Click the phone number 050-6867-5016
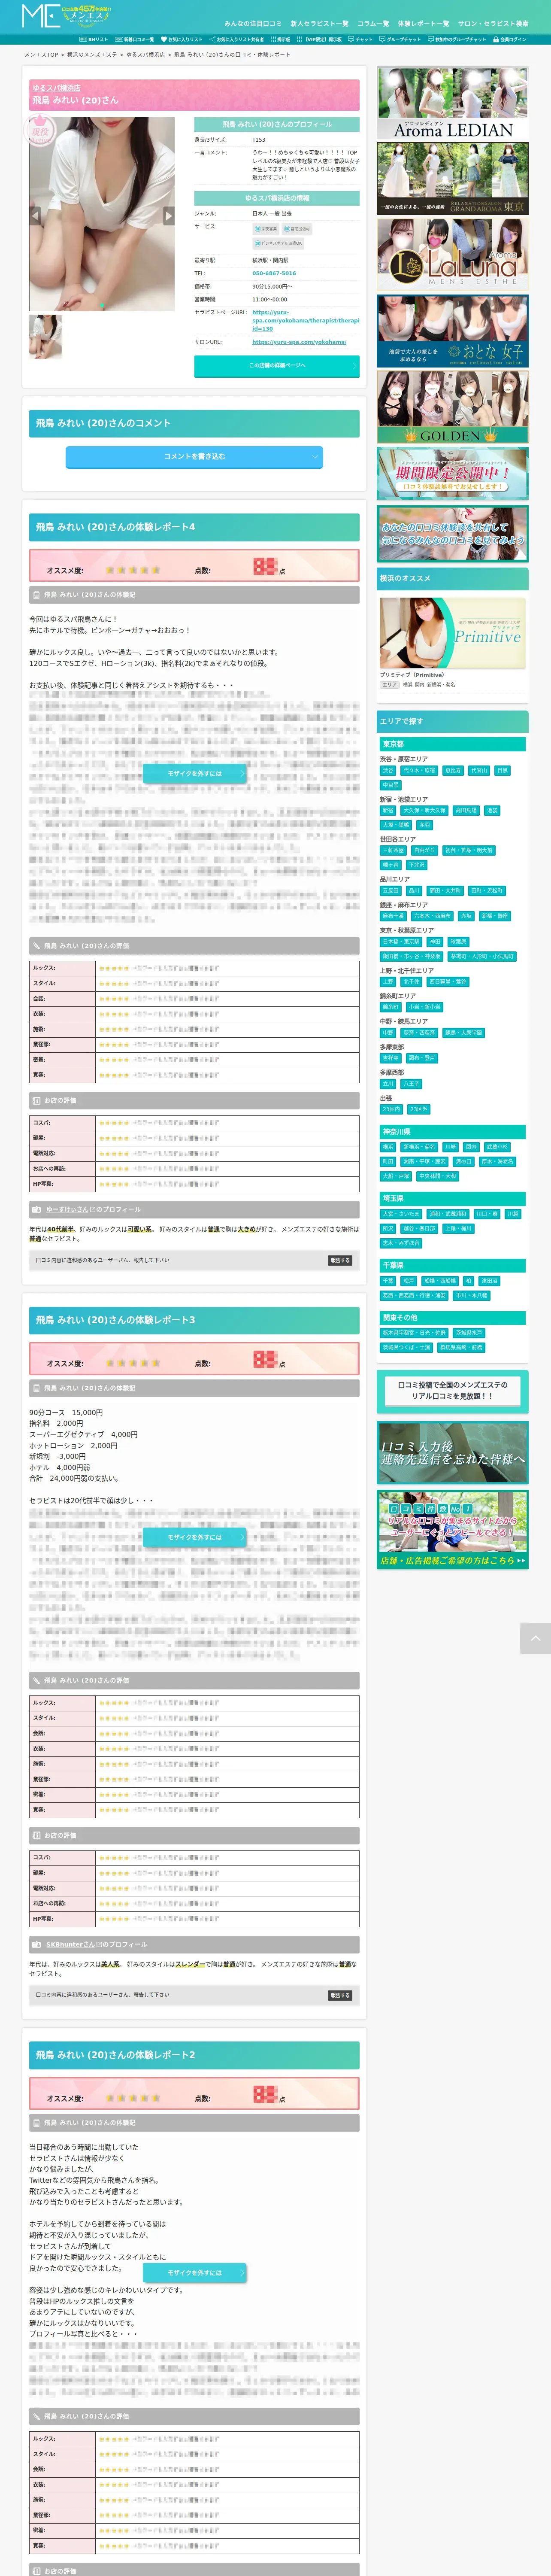The width and height of the screenshot is (551, 2576). click(x=274, y=273)
